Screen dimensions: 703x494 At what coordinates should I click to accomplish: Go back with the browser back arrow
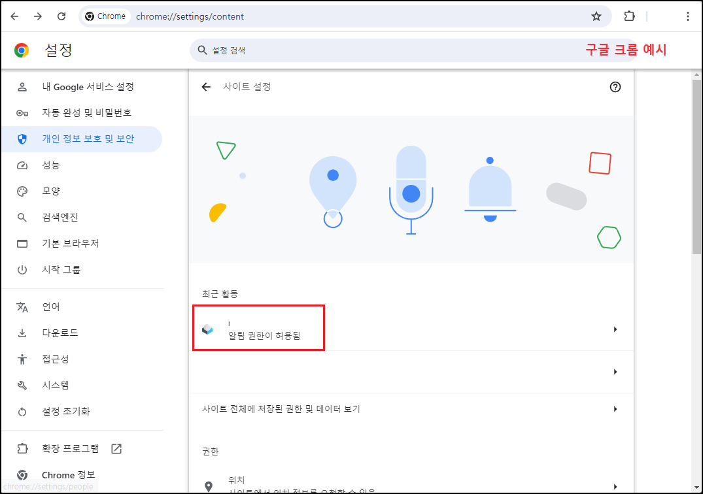pos(14,16)
